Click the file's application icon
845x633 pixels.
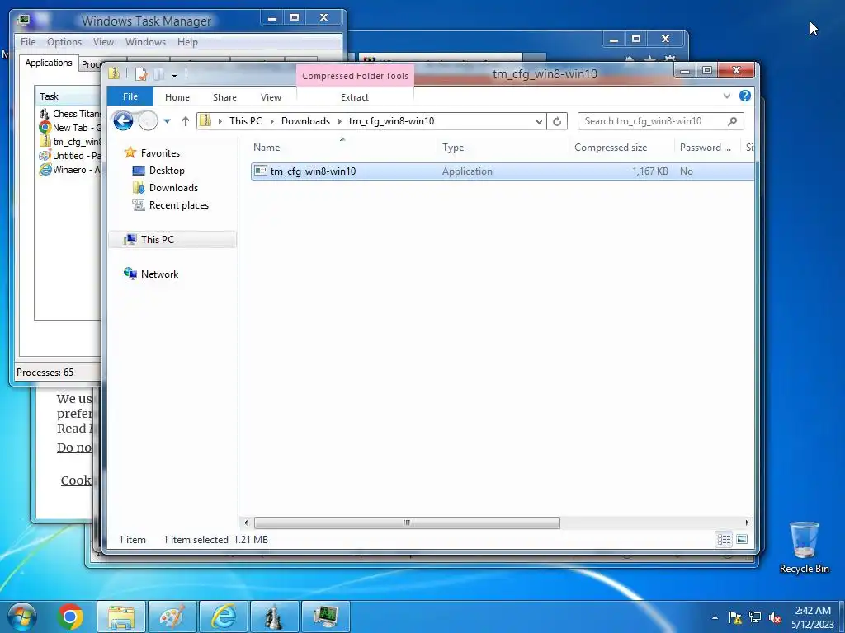[x=260, y=171]
